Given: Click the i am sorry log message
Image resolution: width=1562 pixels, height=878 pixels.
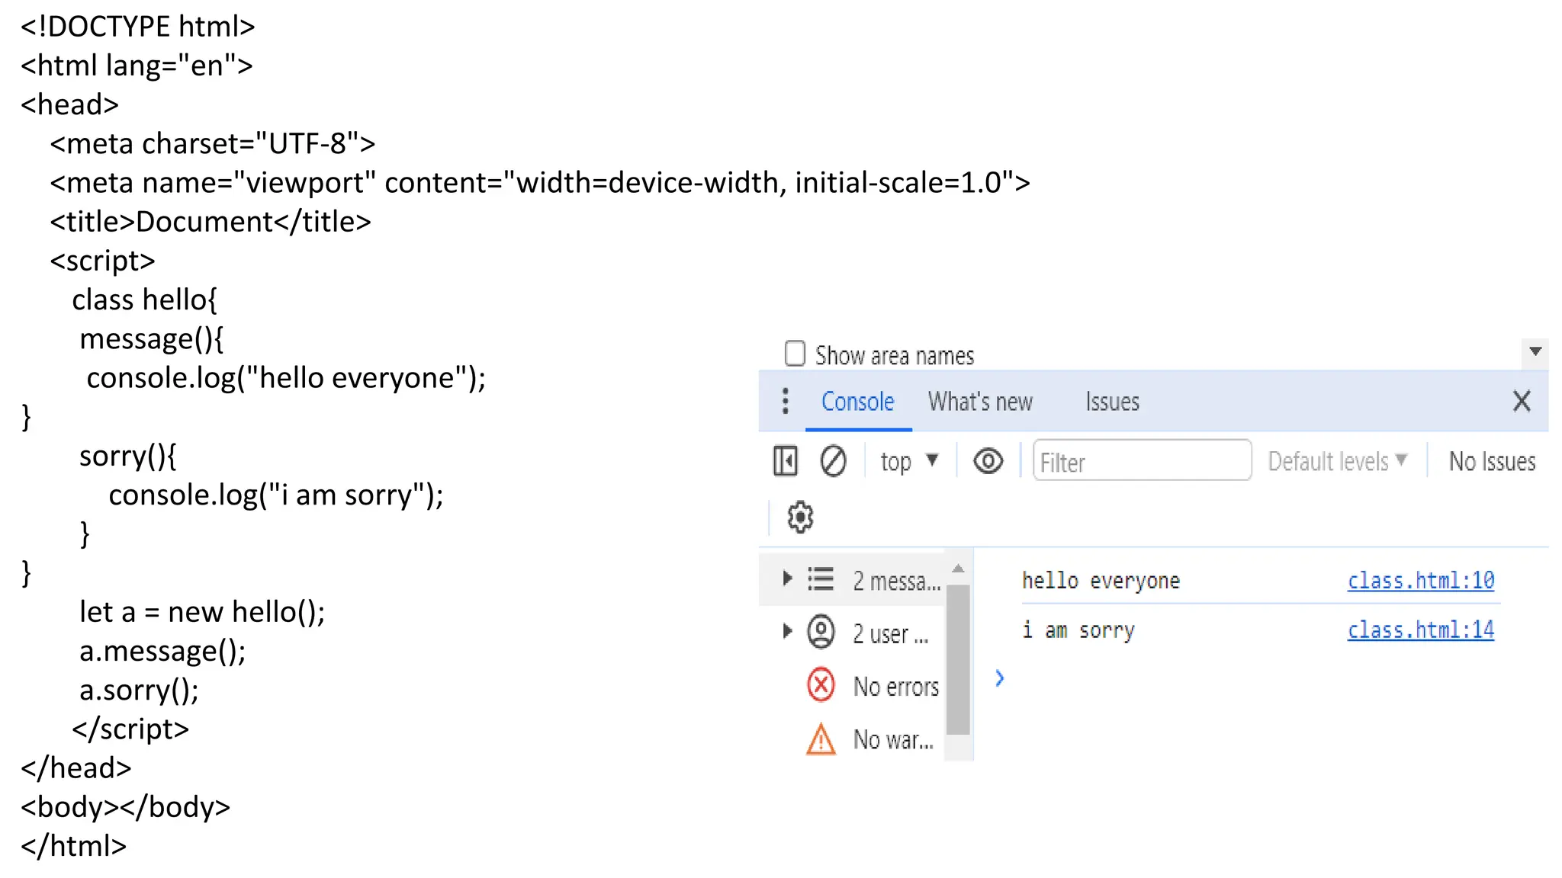Looking at the screenshot, I should [x=1078, y=630].
